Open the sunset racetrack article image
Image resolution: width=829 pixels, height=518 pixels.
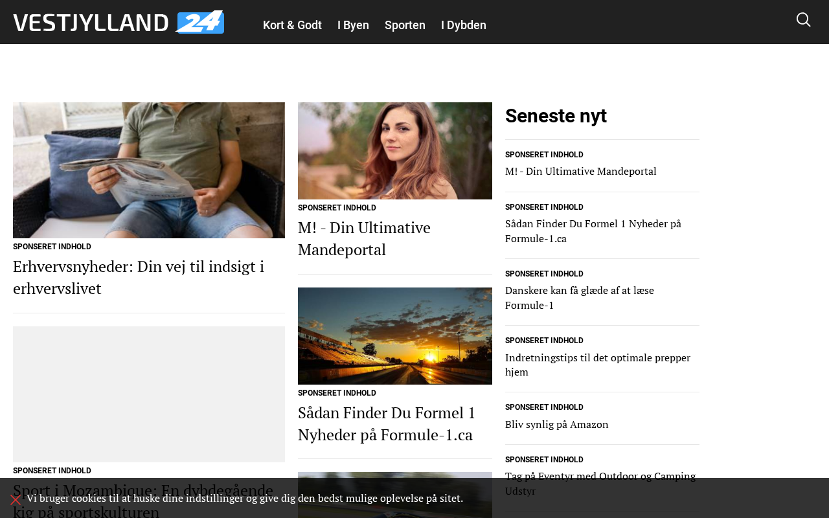(395, 336)
